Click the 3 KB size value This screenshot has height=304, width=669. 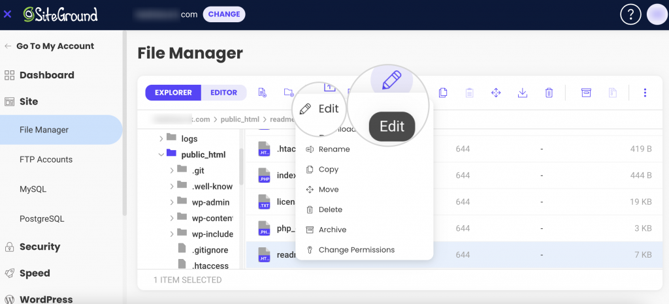click(x=644, y=228)
